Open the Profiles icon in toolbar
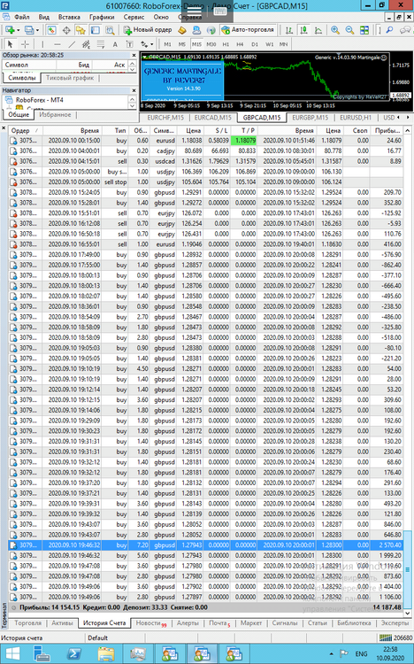The image size is (414, 664). (31, 30)
